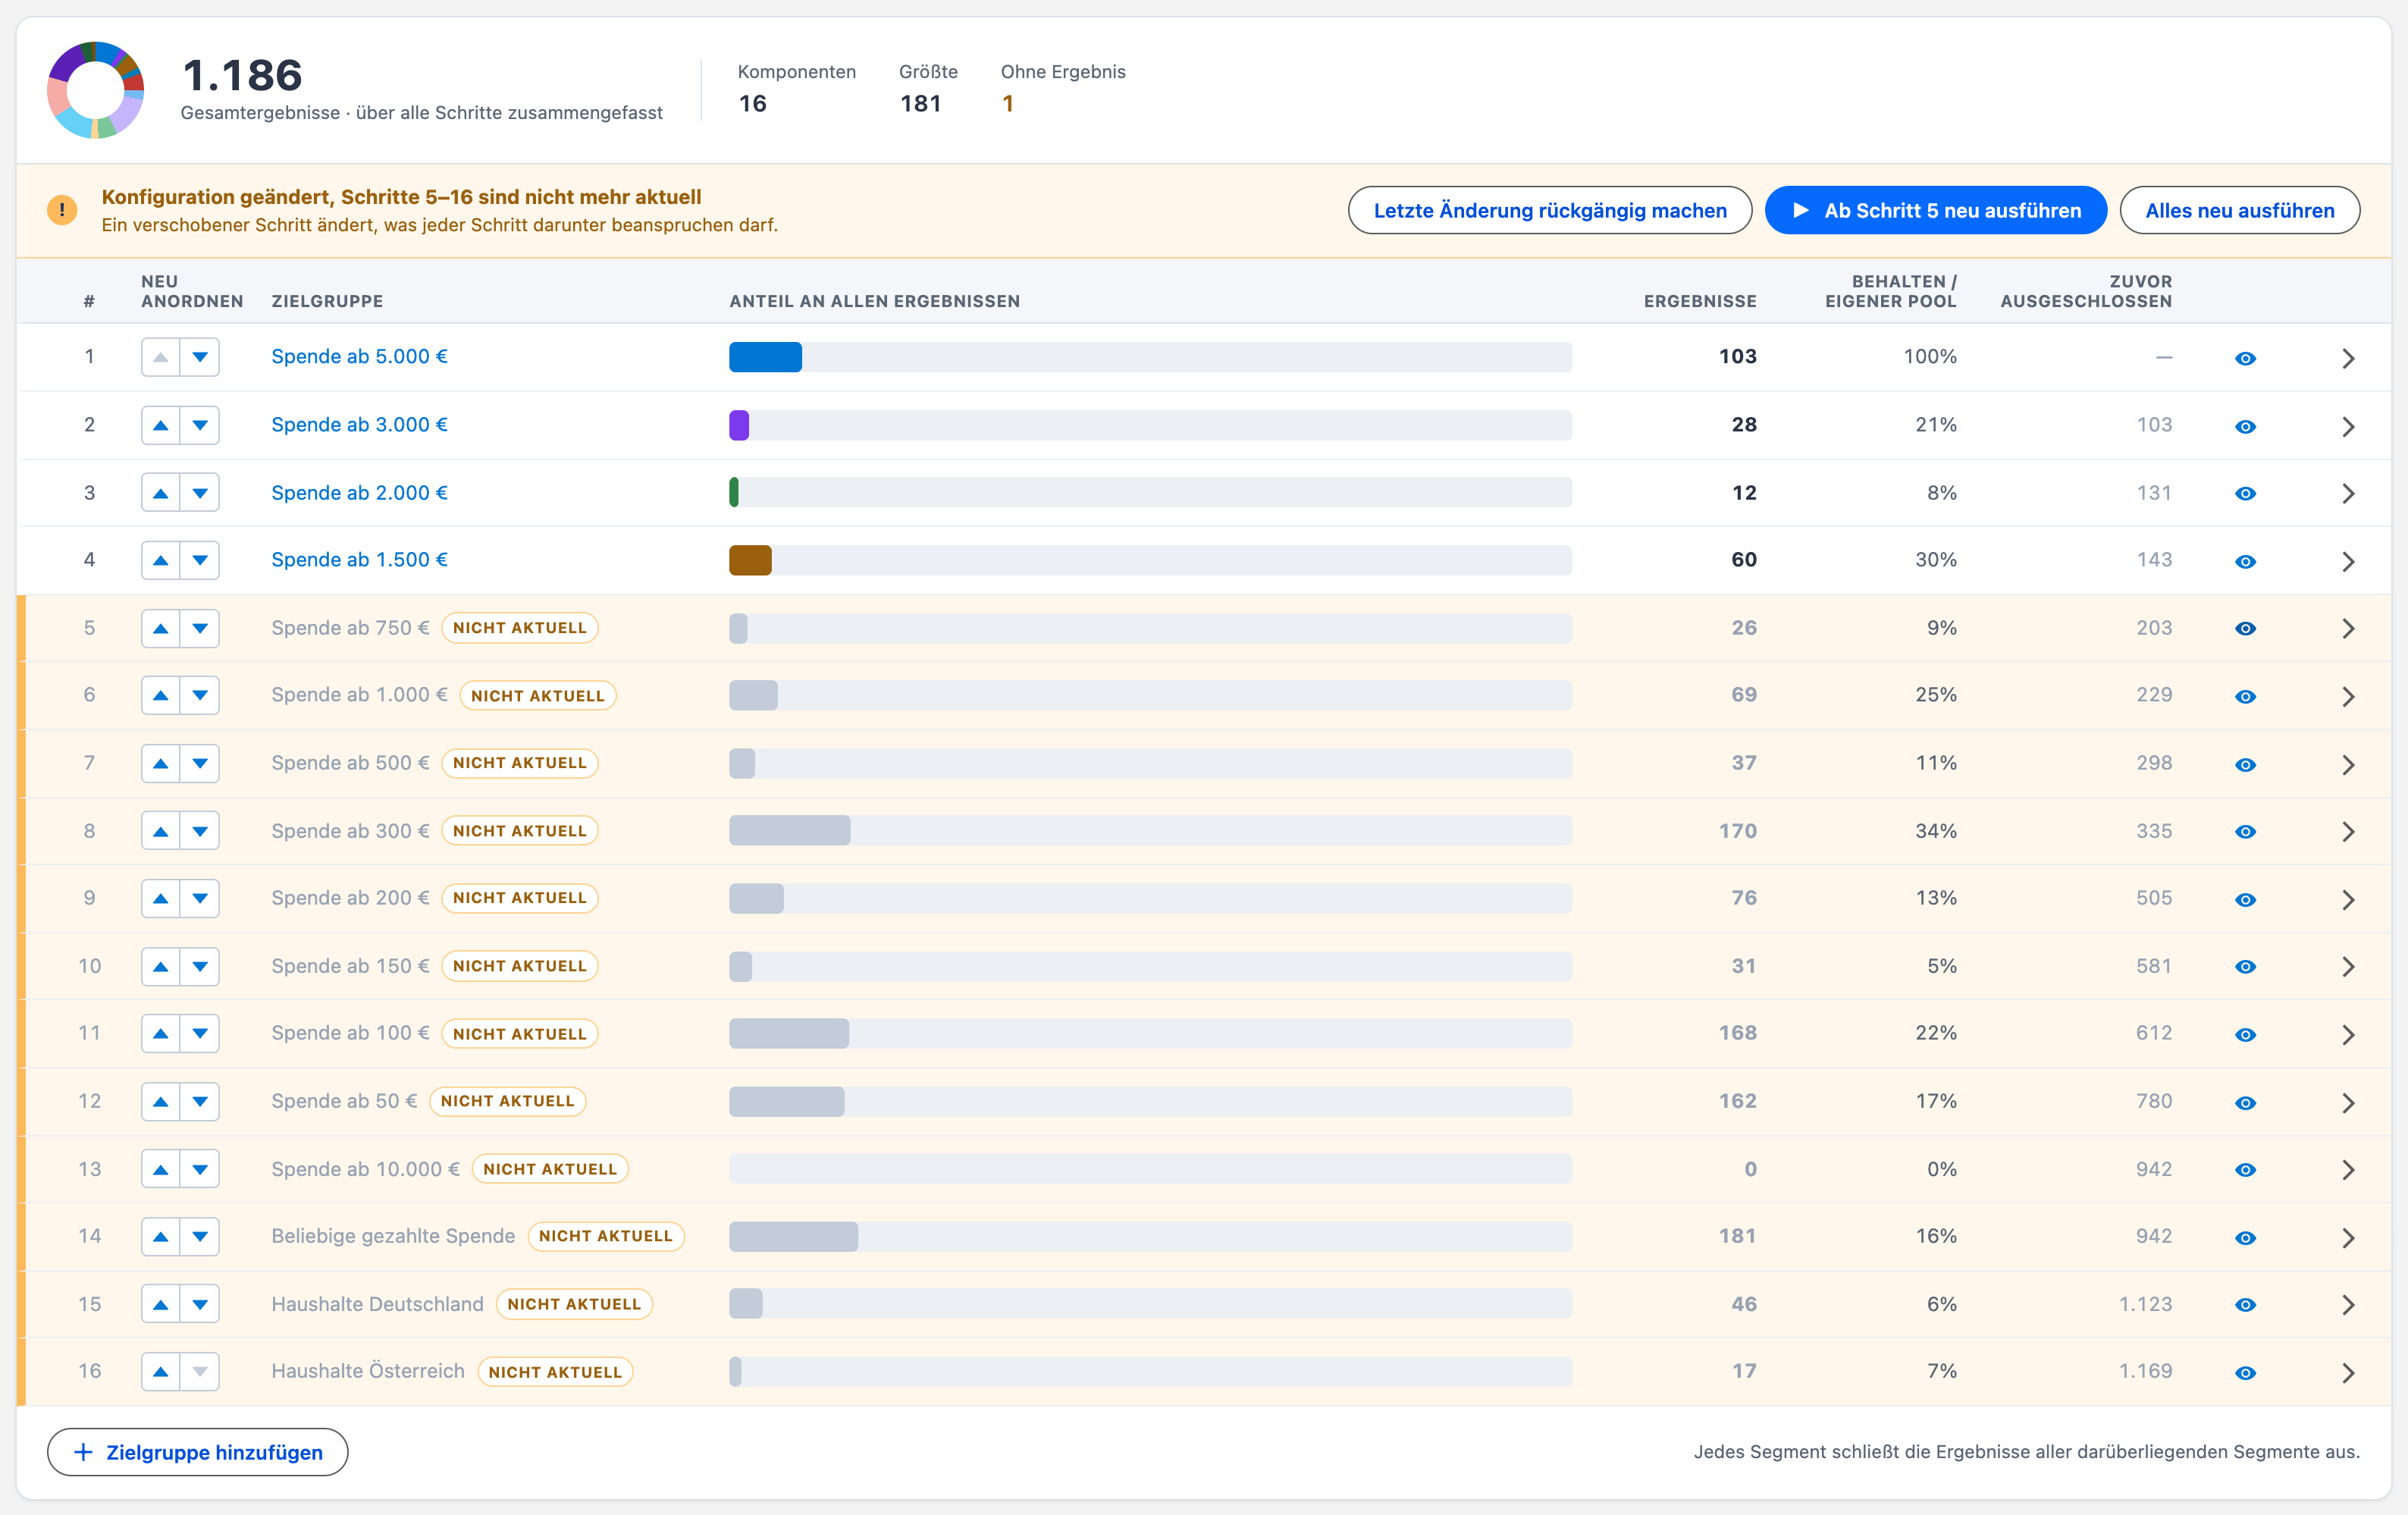
Task: Click grey share bar of 'Spende ab 300 €'
Action: [x=789, y=831]
